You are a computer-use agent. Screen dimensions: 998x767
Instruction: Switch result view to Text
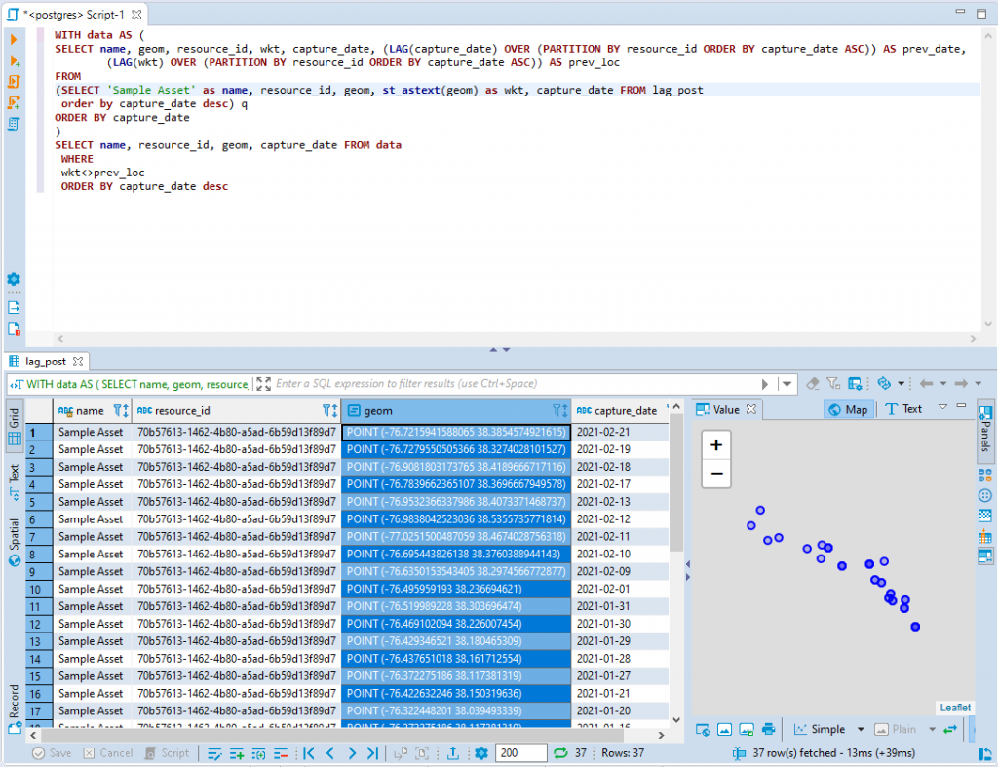(14, 481)
